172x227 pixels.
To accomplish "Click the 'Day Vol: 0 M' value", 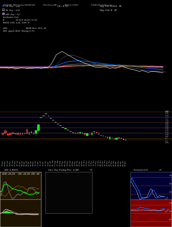I will [108, 10].
